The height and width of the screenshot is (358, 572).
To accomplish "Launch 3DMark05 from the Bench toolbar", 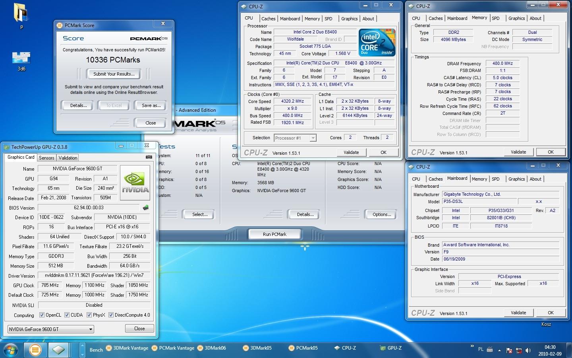I will click(258, 348).
